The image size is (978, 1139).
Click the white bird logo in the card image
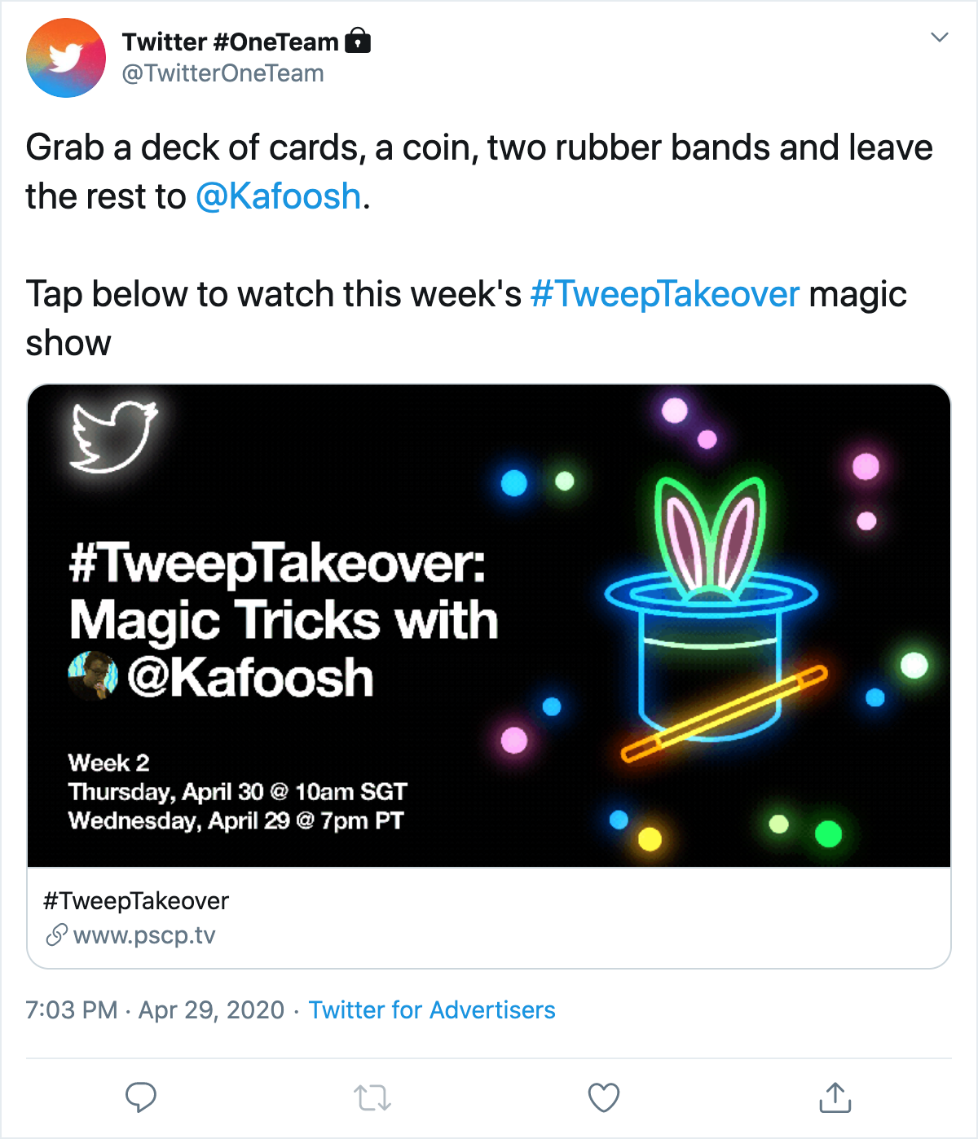[x=113, y=436]
